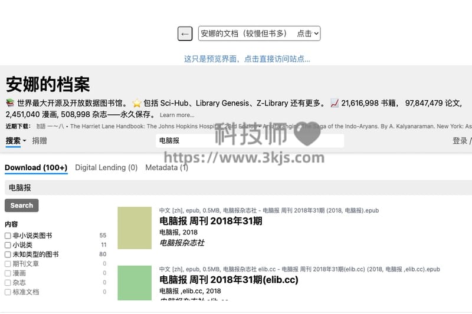Viewport: 472px width, 314px height.
Task: Click the main query field with 电脑报
Action: [x=238, y=188]
